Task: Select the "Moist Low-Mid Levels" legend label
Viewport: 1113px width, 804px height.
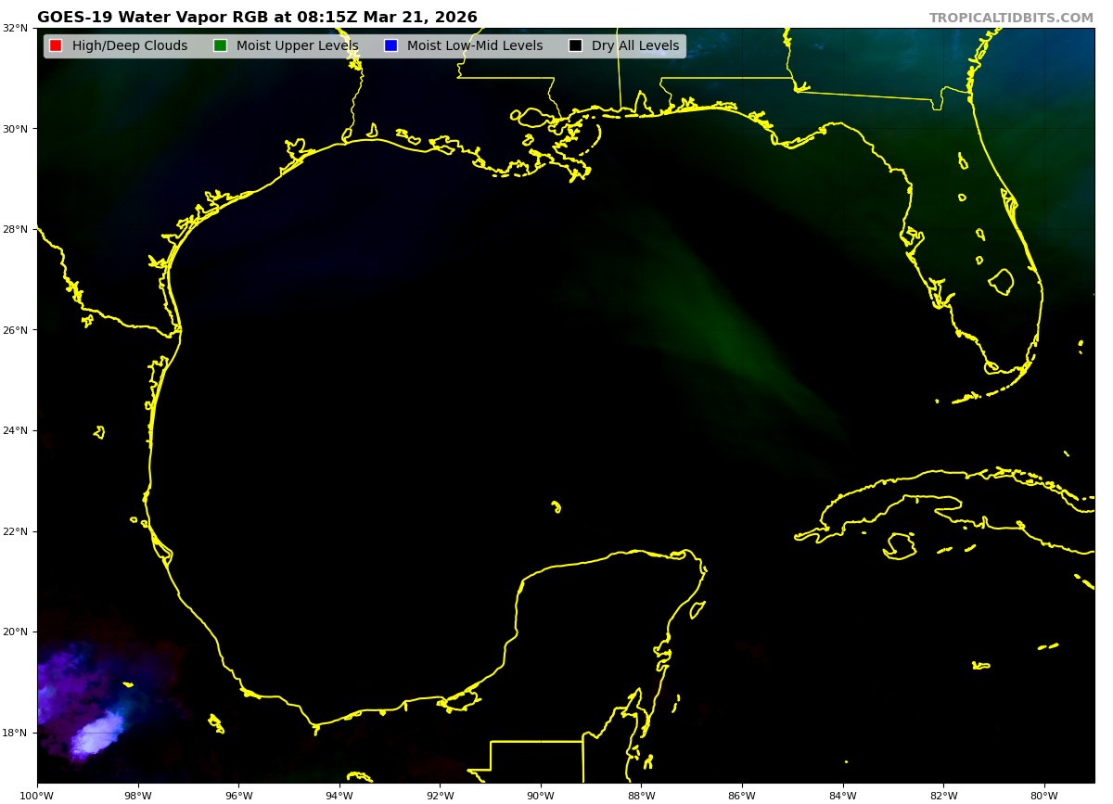Action: [x=475, y=45]
